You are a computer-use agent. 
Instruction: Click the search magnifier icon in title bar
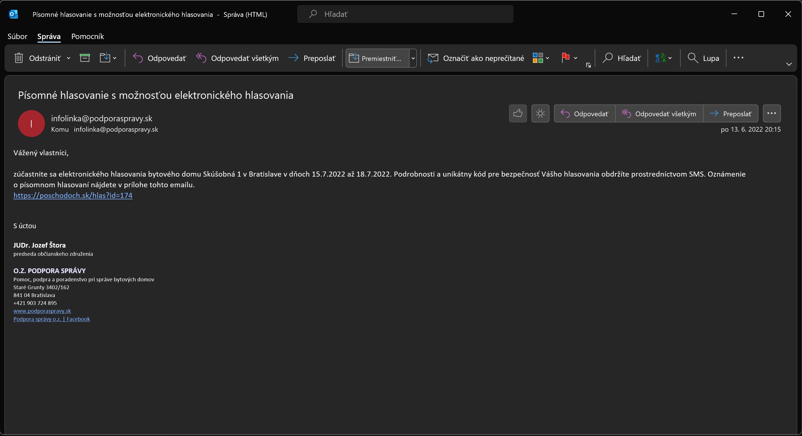coord(313,14)
